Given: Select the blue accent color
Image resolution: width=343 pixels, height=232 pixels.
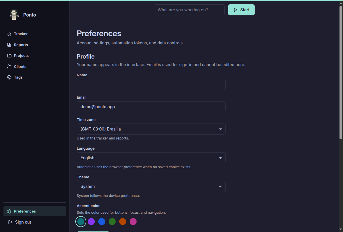Looking at the screenshot, I should coord(102,222).
